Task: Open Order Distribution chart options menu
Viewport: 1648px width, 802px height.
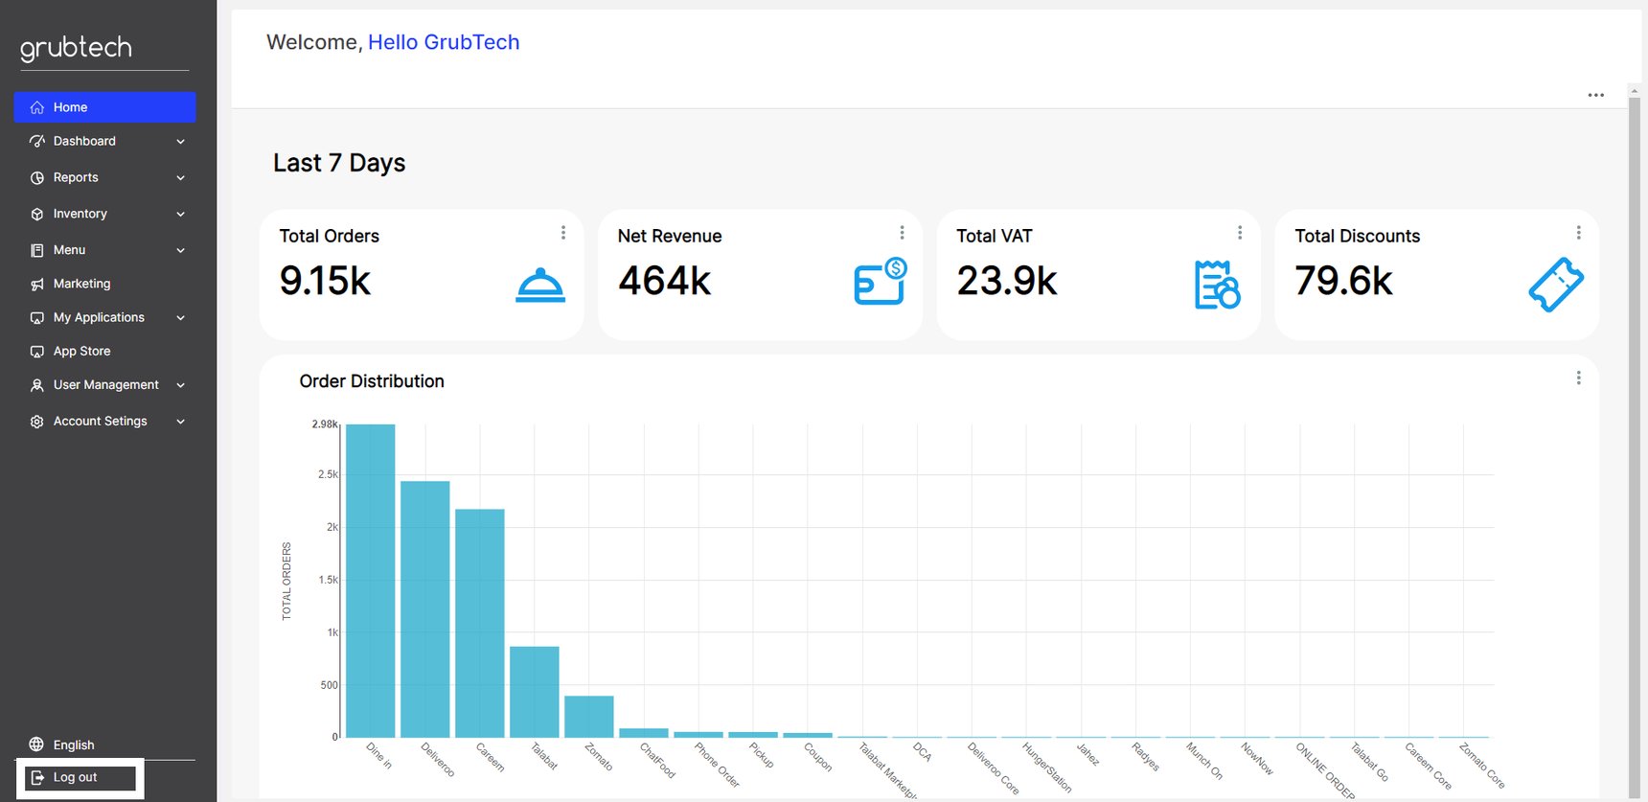Action: [x=1578, y=378]
